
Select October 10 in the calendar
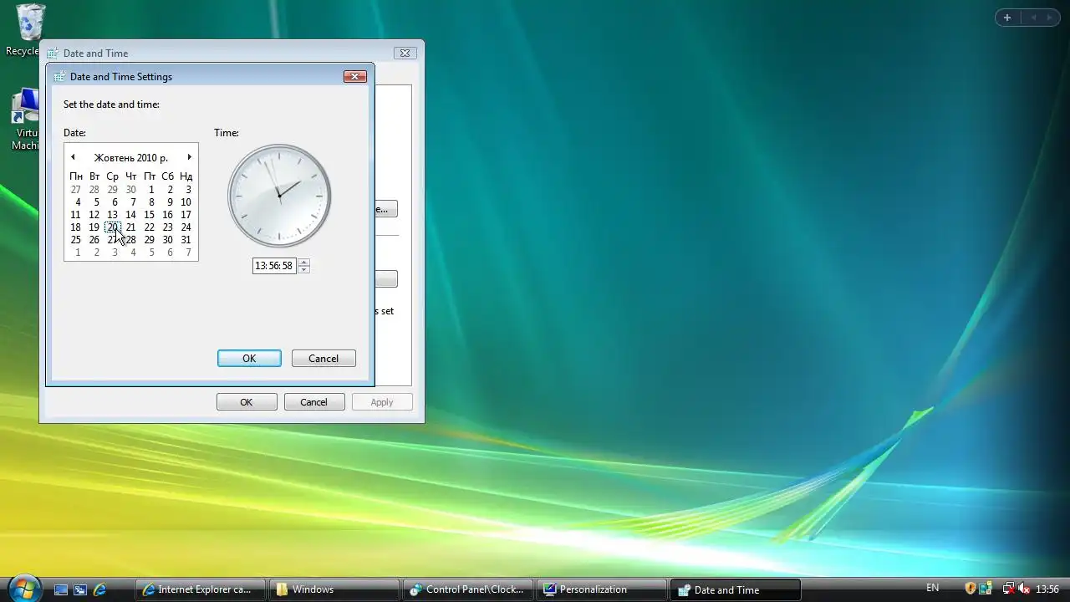tap(186, 202)
